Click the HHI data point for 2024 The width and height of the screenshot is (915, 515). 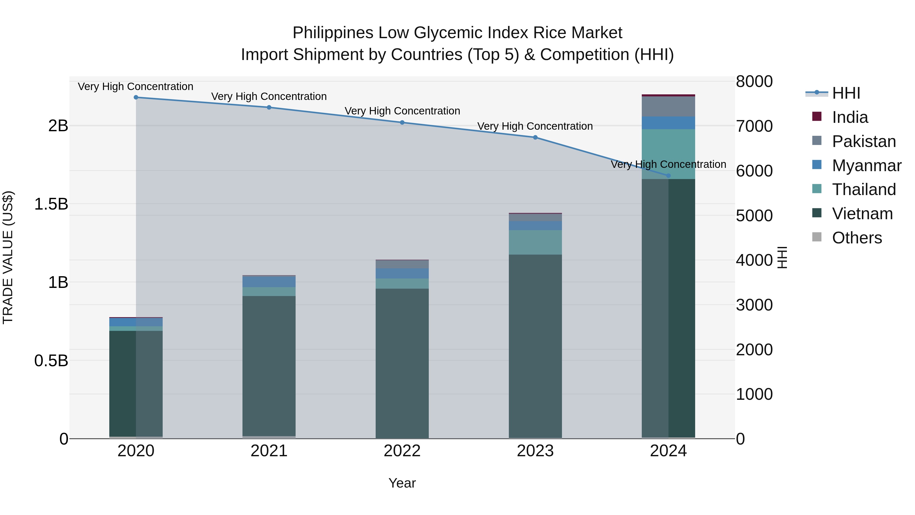click(668, 175)
